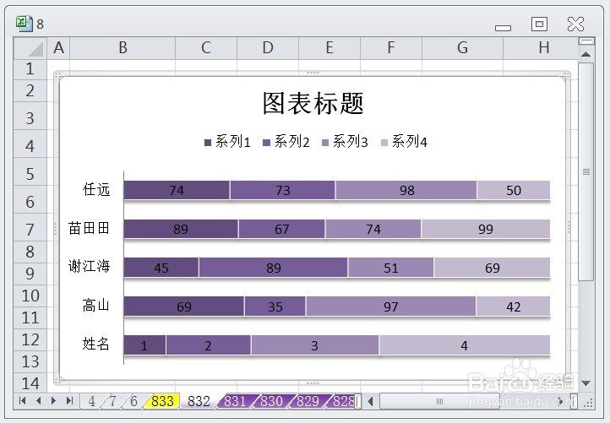The height and width of the screenshot is (423, 610).
Task: Open sheet tab 830
Action: pos(271,401)
